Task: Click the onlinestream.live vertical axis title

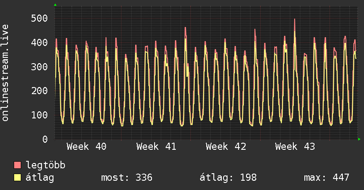Action: click(5, 73)
